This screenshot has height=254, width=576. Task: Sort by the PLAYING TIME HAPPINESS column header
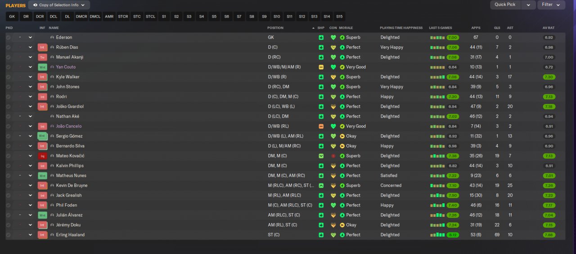click(x=401, y=28)
